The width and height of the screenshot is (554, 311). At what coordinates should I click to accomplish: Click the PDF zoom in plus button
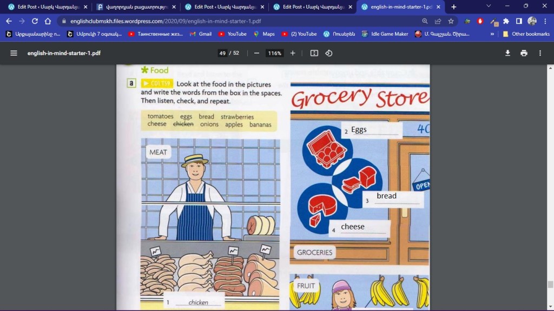coord(293,53)
